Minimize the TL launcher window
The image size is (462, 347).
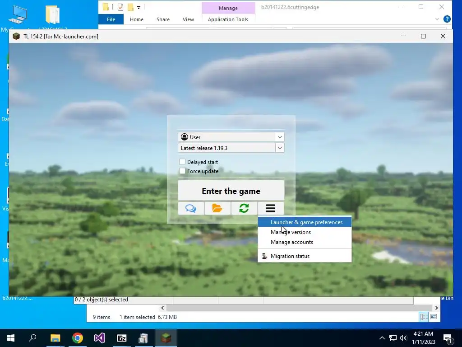[x=403, y=36]
